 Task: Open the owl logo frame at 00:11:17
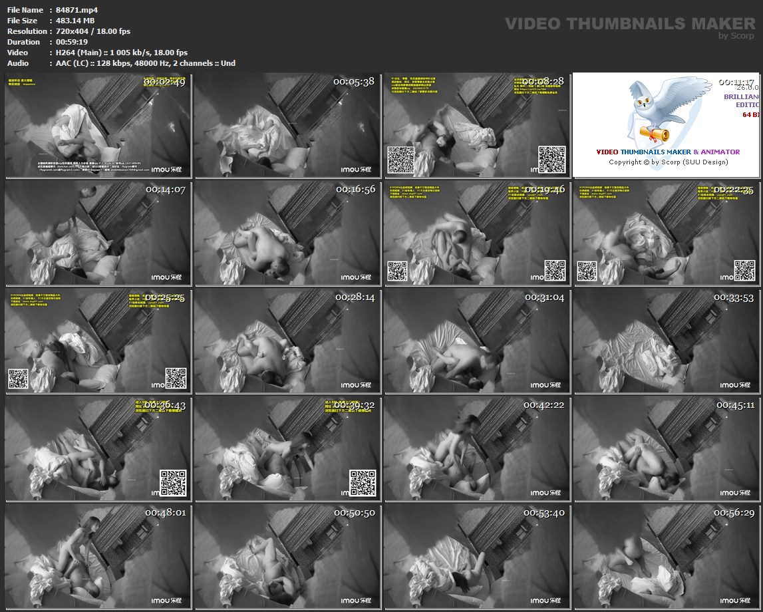coord(666,125)
